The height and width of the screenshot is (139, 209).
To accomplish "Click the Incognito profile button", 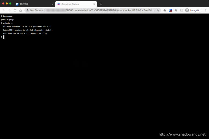I will point(193,10).
